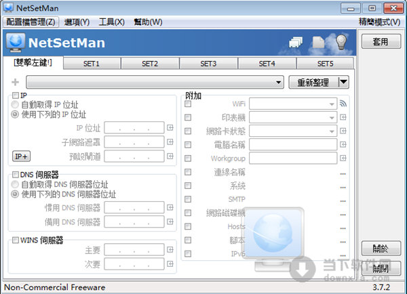Get current value icon for IP 位址 field
Image resolution: width=407 pixels, height=294 pixels.
(x=170, y=127)
